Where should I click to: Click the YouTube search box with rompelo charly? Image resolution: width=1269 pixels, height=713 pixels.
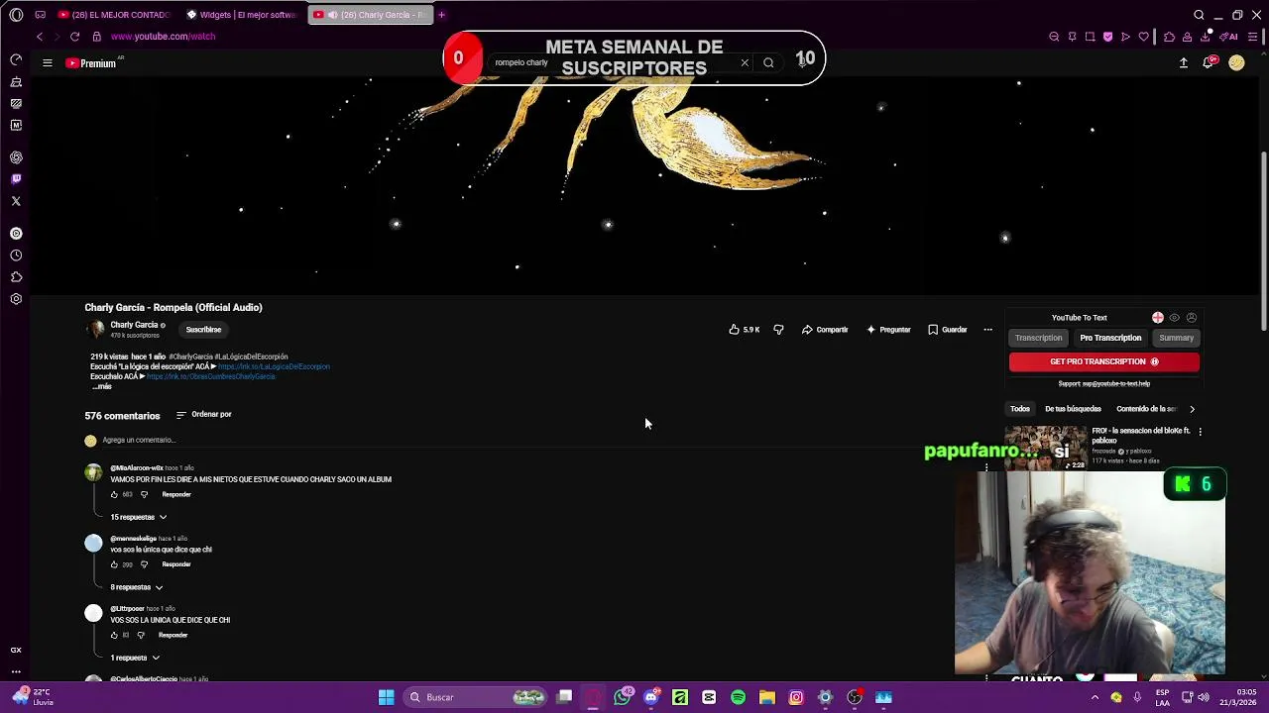tap(615, 62)
